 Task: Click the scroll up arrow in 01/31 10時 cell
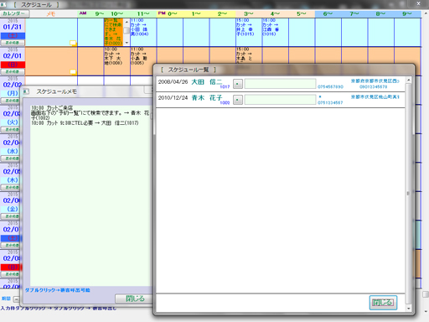pos(127,22)
